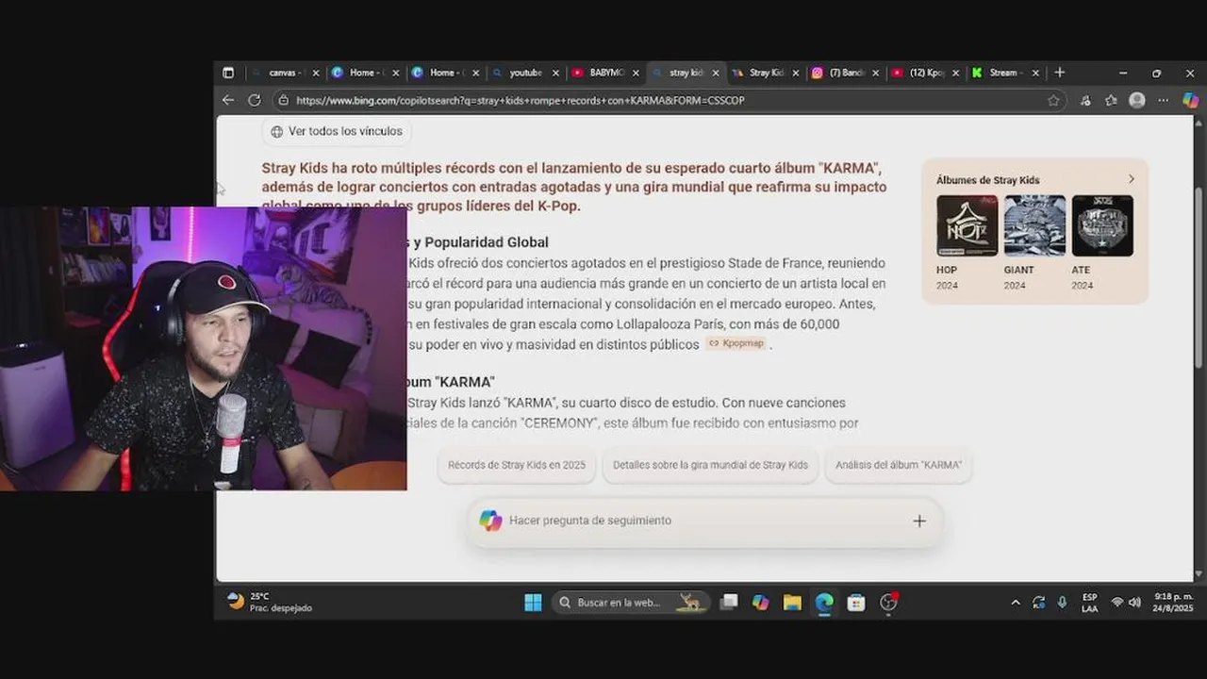This screenshot has height=679, width=1207.
Task: Open the volume speaker tray icon
Action: (1134, 603)
